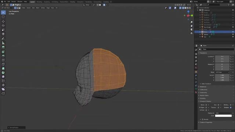The height and width of the screenshot is (132, 235).
Task: Select the Shear tool
Action: pos(3,89)
